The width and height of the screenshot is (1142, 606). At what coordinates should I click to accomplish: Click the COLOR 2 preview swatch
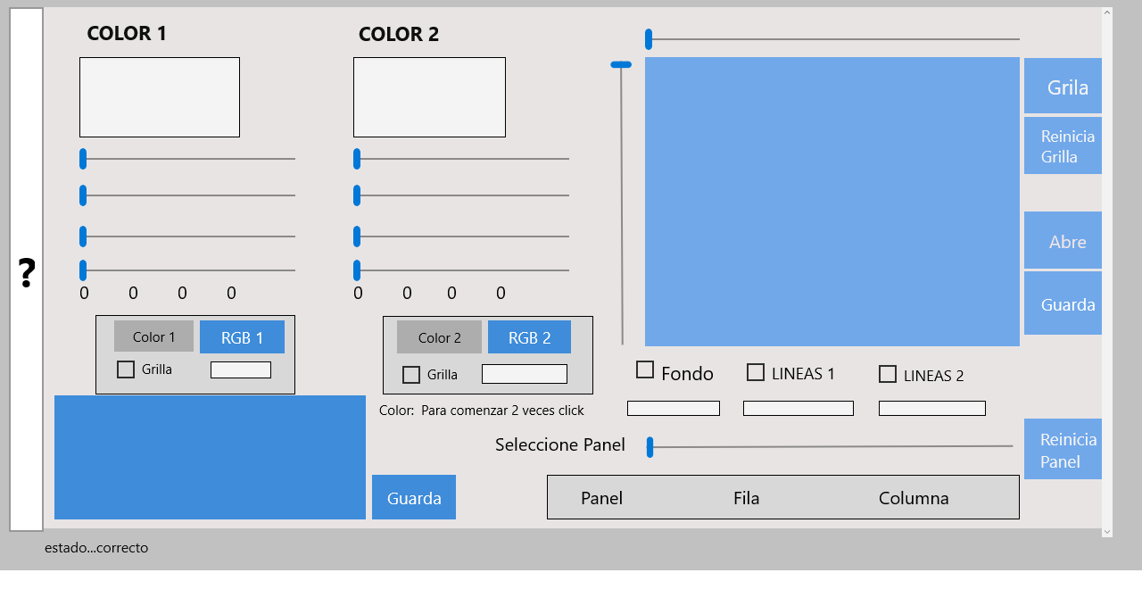(429, 97)
